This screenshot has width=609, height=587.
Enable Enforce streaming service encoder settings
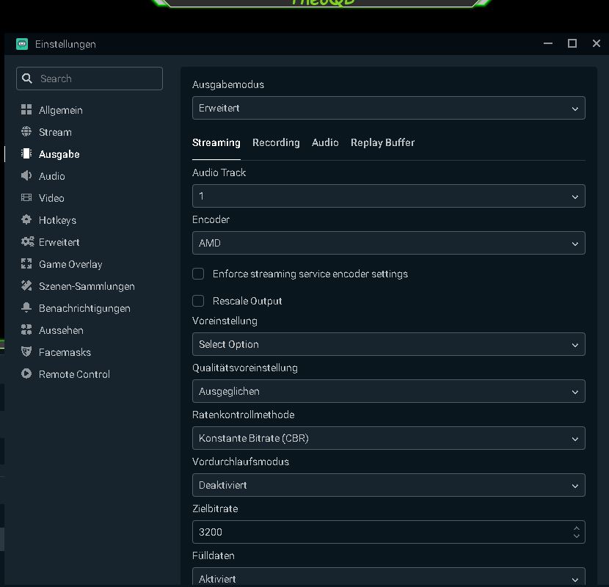[x=198, y=274]
